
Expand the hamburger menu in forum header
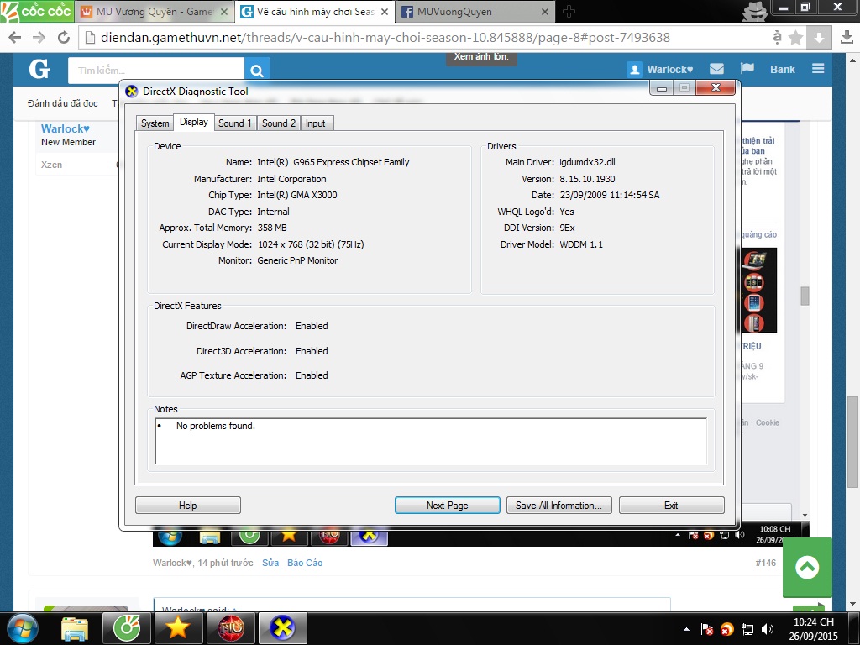(818, 69)
